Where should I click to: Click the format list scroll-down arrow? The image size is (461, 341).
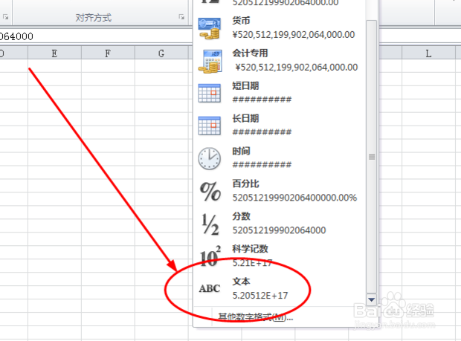(x=372, y=300)
